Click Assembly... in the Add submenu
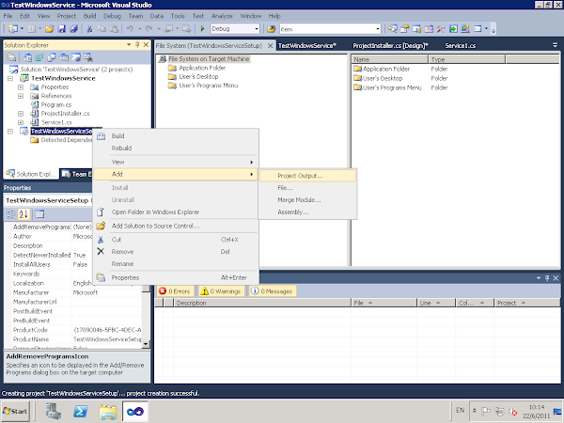Viewport: 564px width, 423px height. tap(307, 212)
